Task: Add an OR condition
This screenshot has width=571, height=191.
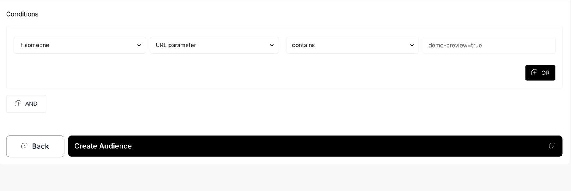Action: coord(540,73)
